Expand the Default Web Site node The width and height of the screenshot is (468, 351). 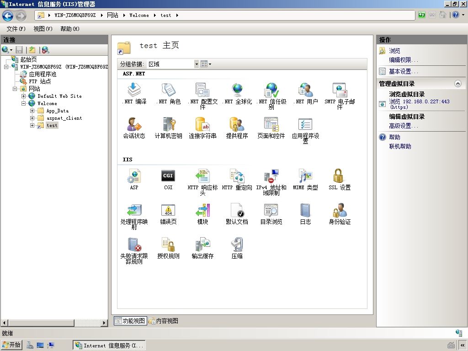click(x=24, y=96)
